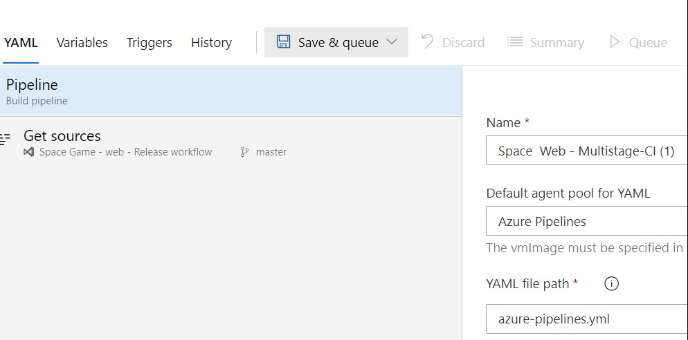The height and width of the screenshot is (340, 688).
Task: Click the floppy disk save icon
Action: click(283, 42)
